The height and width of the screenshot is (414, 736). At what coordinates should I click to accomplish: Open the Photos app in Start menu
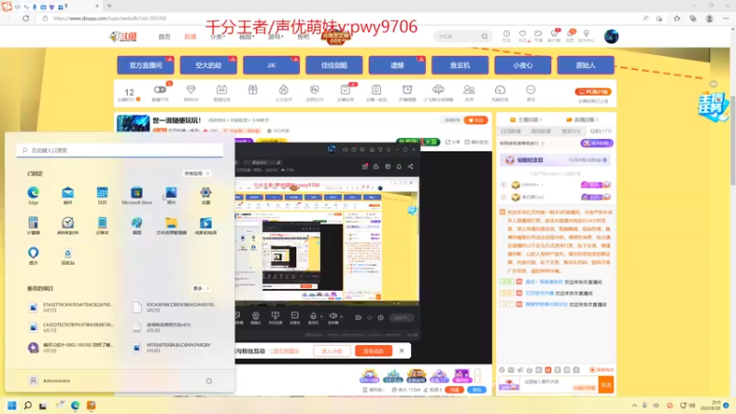(171, 195)
